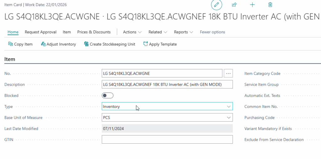This screenshot has width=321, height=159.
Task: Expand the Reports dropdown menu
Action: 184,32
